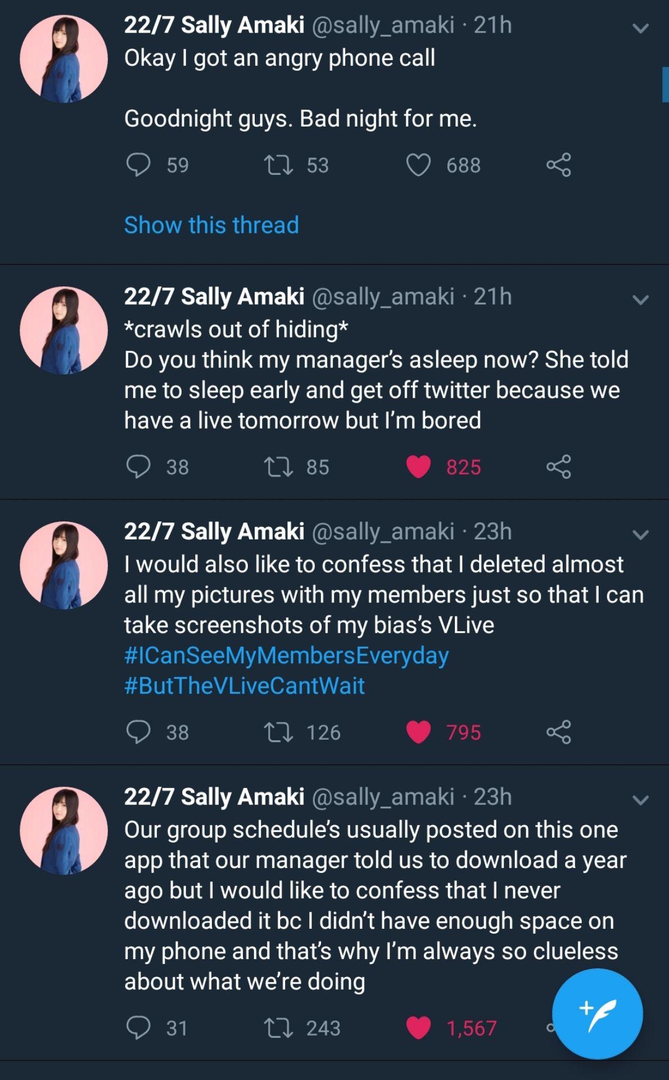This screenshot has height=1080, width=669.
Task: Expand tweet menu for "crawls out of hiding"
Action: 640,299
